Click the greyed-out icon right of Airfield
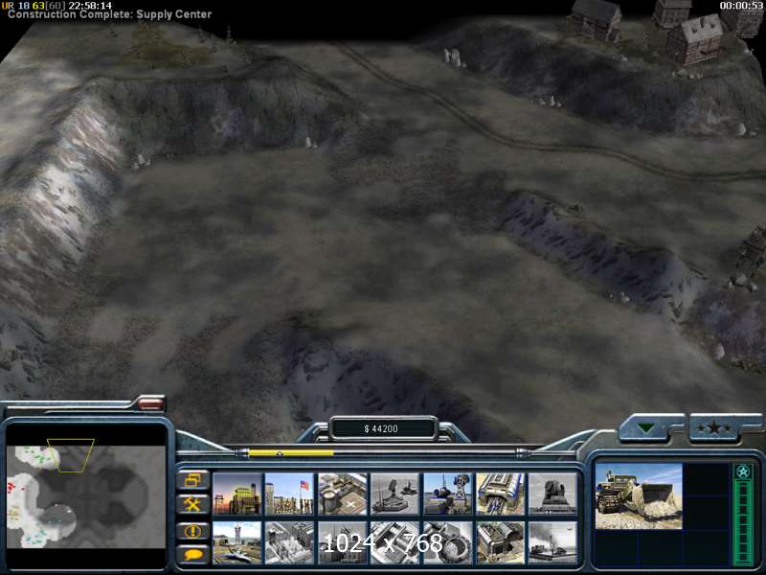Viewport: 766px width, 575px height. coord(290,542)
